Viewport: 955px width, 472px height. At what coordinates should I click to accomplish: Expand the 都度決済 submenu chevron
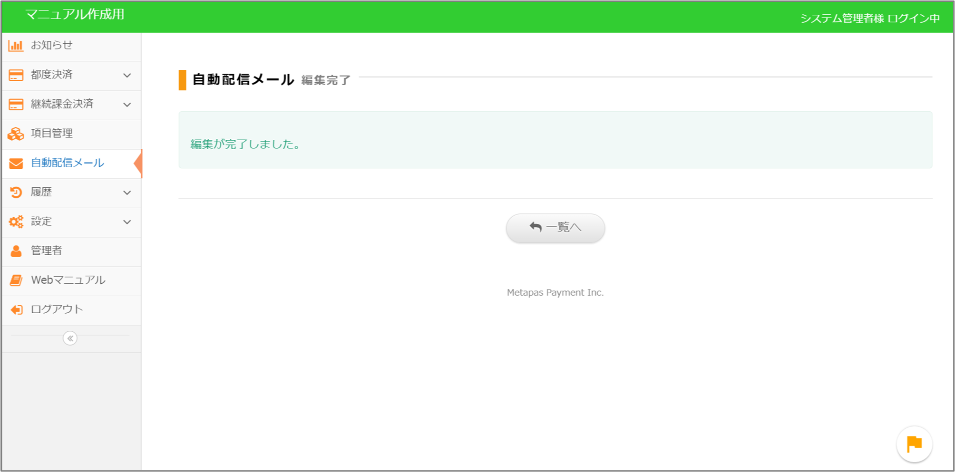coord(127,75)
